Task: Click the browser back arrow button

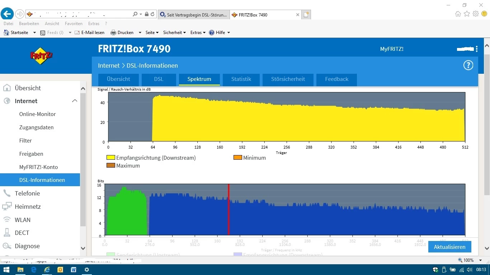Action: 7,14
